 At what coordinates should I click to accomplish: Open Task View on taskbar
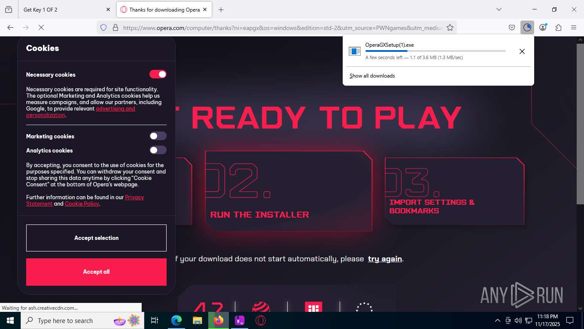coord(155,320)
